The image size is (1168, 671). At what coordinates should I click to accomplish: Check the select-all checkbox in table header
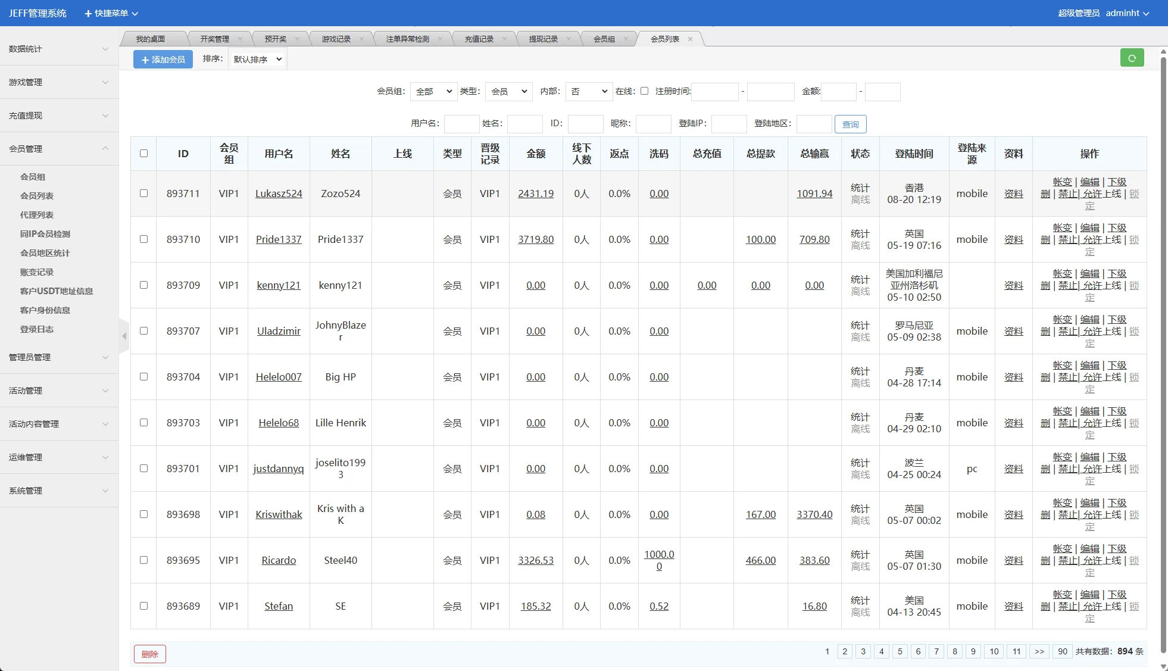(x=143, y=154)
